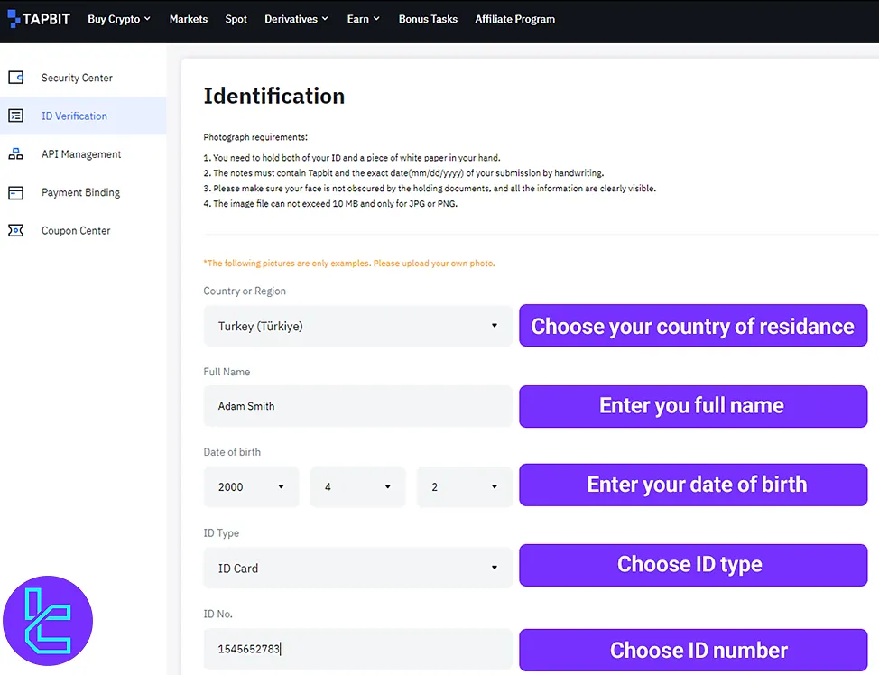Screen dimensions: 879x675
Task: Click the Payment Binding card icon
Action: [15, 193]
